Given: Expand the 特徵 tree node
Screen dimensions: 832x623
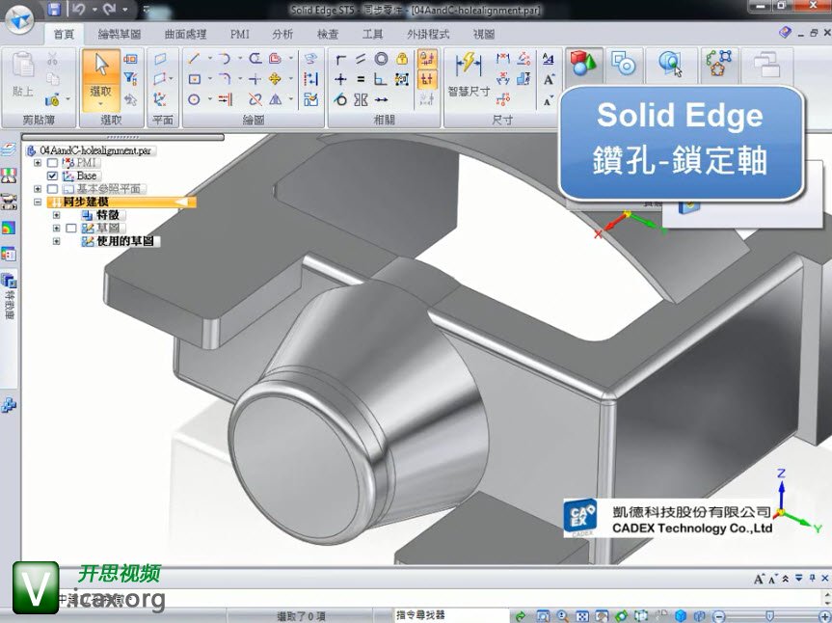Looking at the screenshot, I should pyautogui.click(x=56, y=215).
